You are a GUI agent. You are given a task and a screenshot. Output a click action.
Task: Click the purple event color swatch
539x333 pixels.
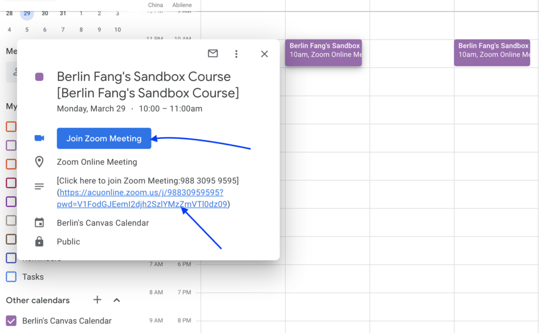[x=39, y=77]
